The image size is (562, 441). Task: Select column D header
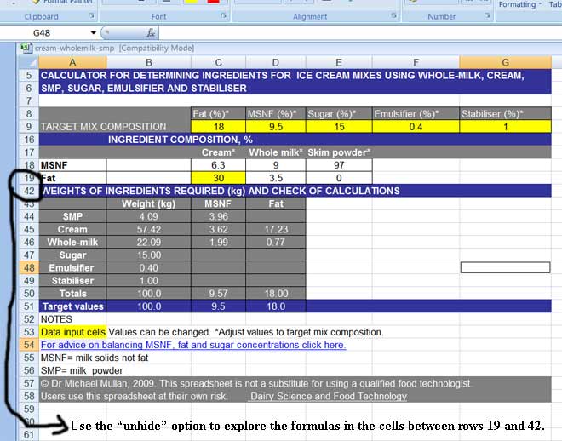coord(275,62)
